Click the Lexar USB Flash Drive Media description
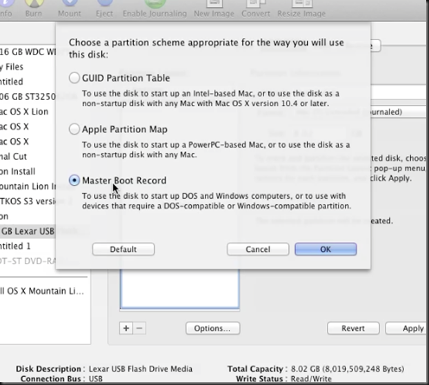 click(141, 369)
